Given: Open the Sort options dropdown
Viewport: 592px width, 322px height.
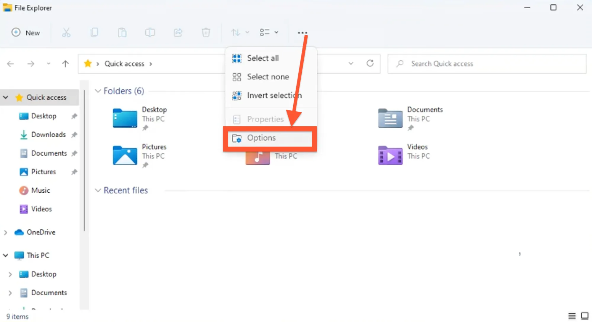Looking at the screenshot, I should pyautogui.click(x=240, y=32).
